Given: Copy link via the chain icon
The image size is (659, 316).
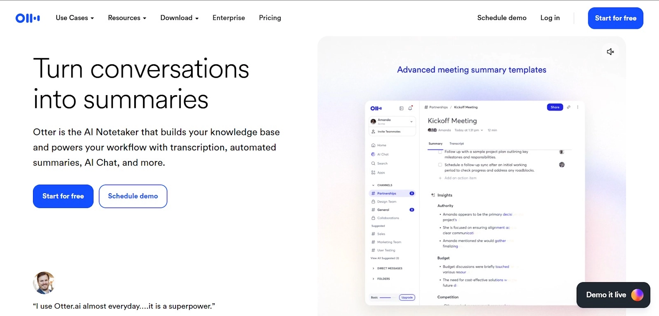Looking at the screenshot, I should coord(569,107).
